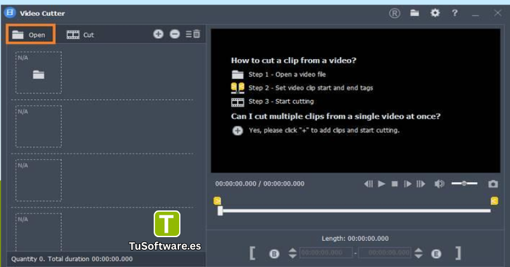The width and height of the screenshot is (510, 267).
Task: Add a new clip with the plus icon
Action: tap(158, 34)
